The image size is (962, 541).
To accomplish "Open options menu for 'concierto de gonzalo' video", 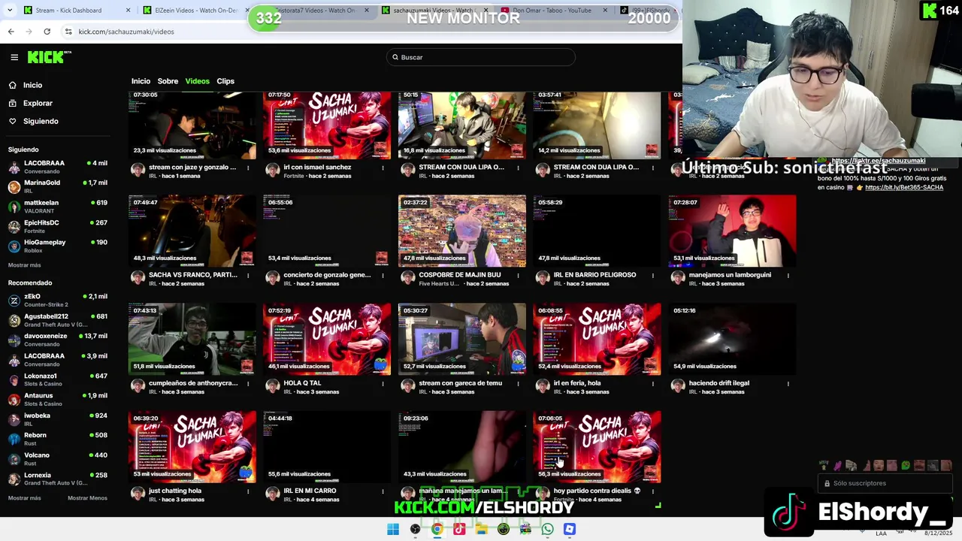I will point(383,275).
